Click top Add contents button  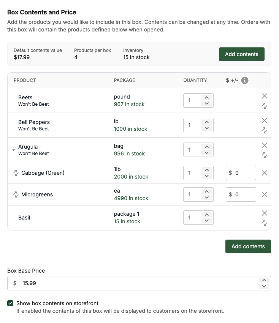241,54
